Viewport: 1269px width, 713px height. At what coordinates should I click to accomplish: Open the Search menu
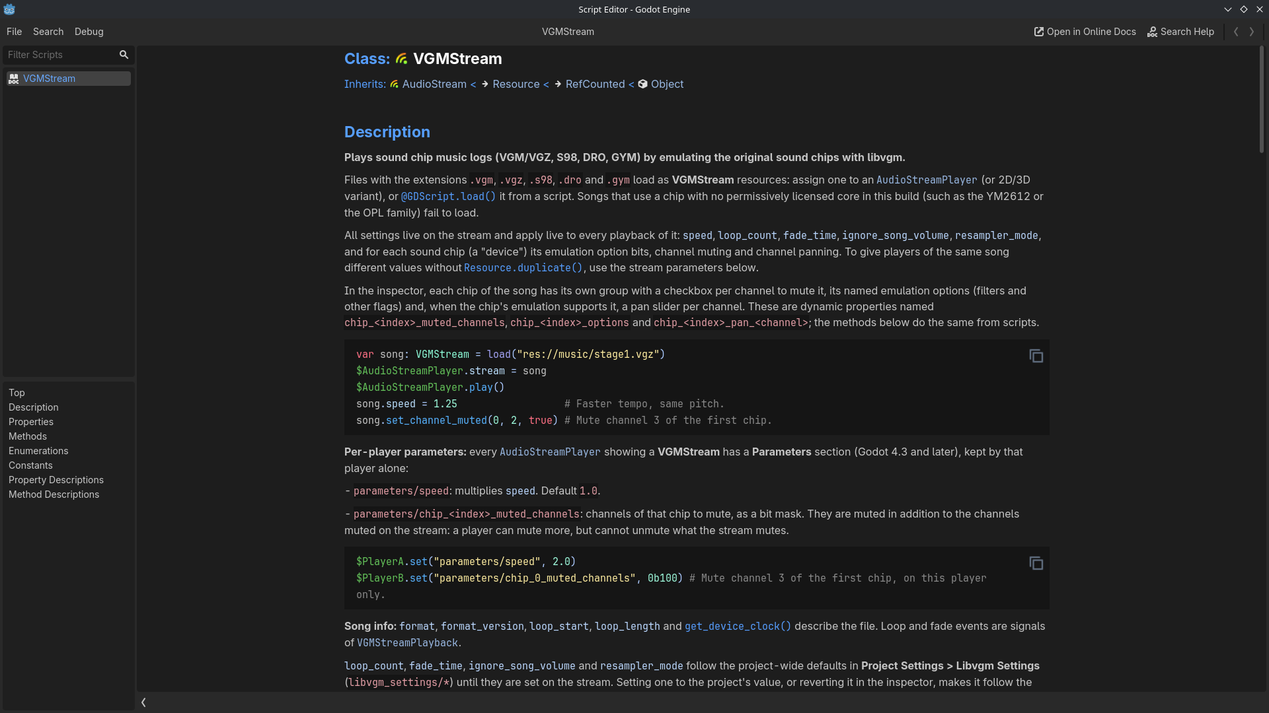click(x=48, y=32)
